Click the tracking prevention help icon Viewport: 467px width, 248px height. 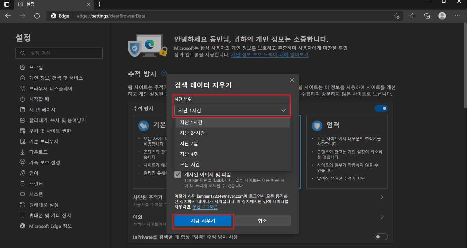pyautogui.click(x=164, y=73)
